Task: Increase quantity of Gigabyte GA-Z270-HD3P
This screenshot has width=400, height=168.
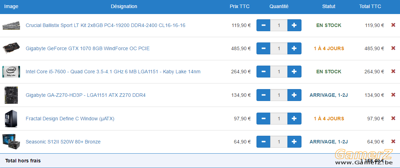Action: point(294,95)
